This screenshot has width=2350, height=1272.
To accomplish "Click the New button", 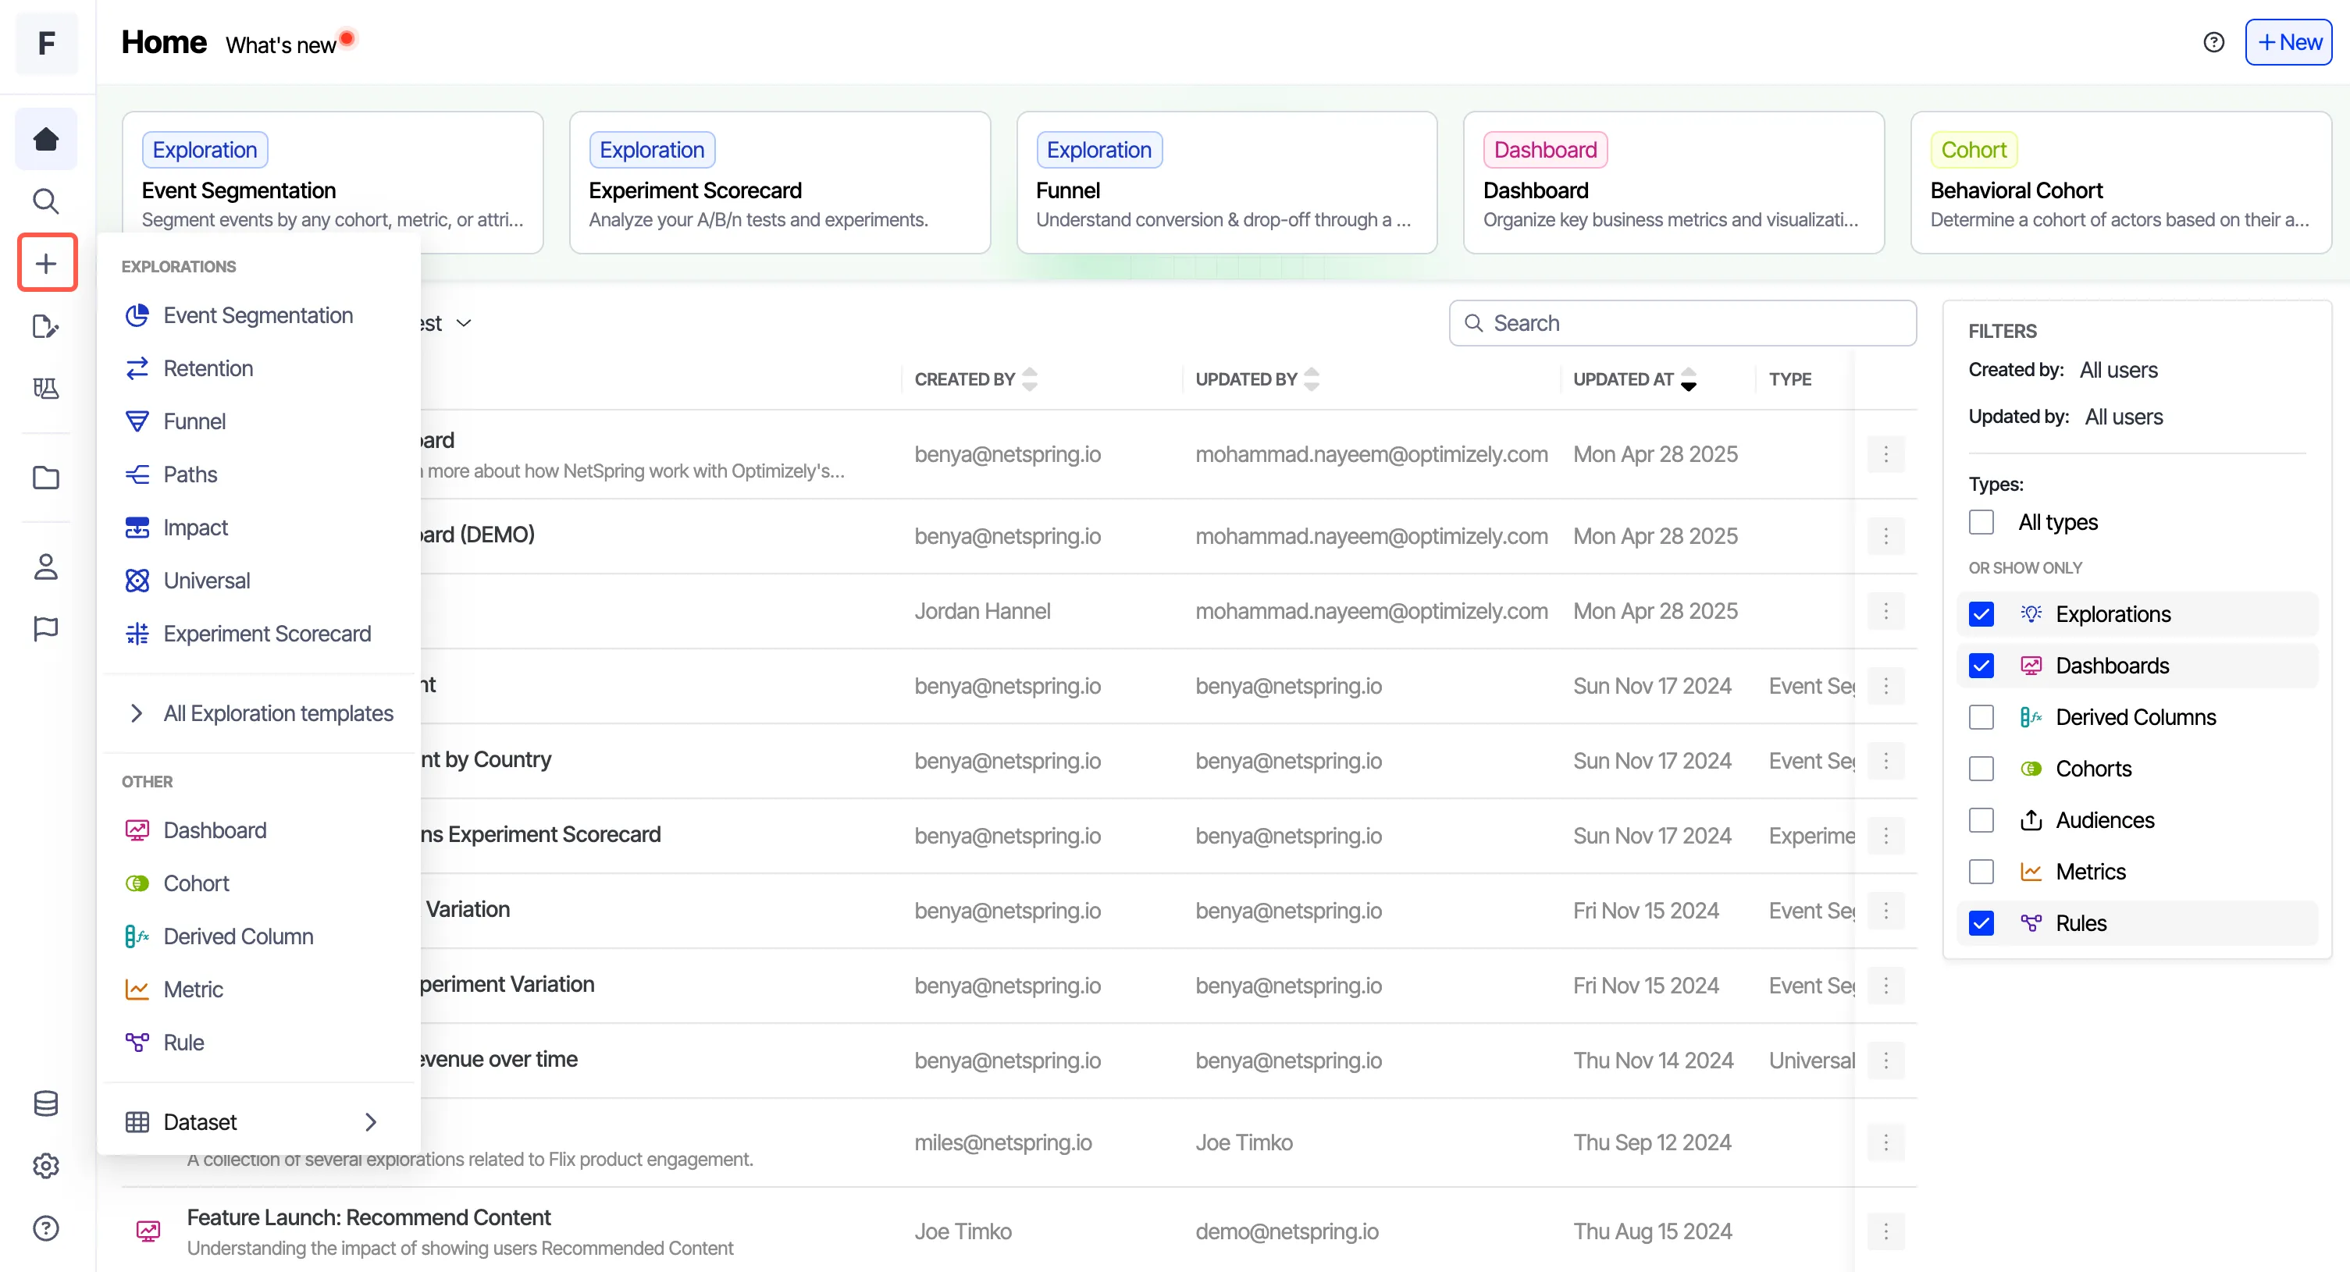I will coord(2288,42).
